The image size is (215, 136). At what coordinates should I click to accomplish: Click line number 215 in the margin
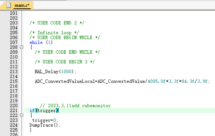[14, 81]
